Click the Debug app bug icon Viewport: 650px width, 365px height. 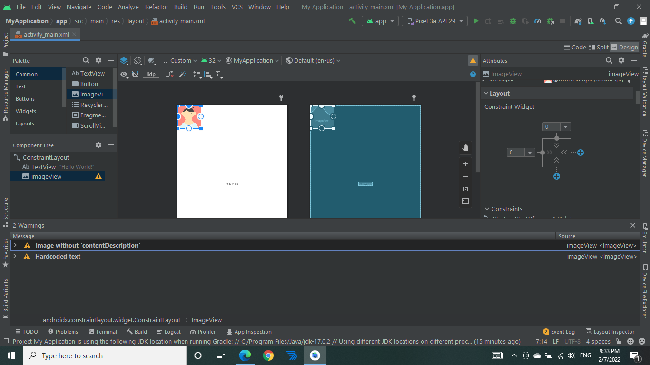pyautogui.click(x=513, y=21)
